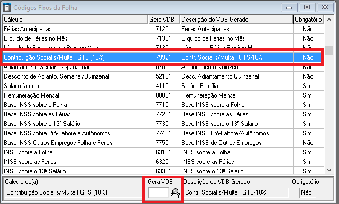Click description Desc. Adiantamento Quinzenal cell

click(x=236, y=76)
